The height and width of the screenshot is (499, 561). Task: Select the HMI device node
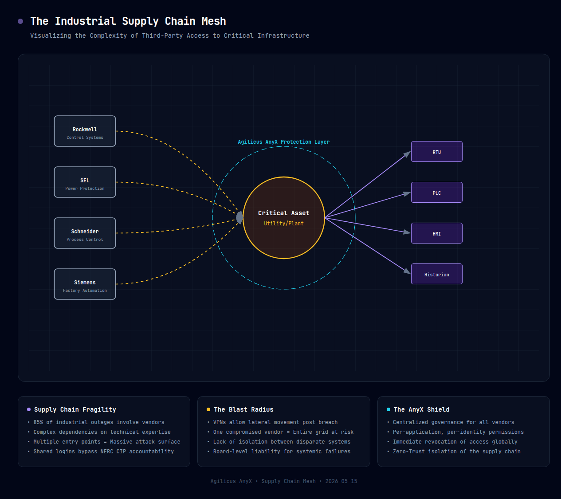[437, 233]
